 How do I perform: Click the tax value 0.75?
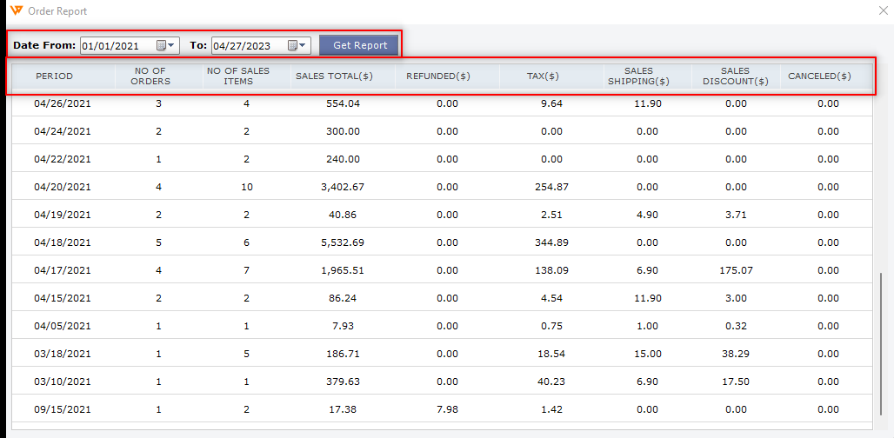point(552,326)
